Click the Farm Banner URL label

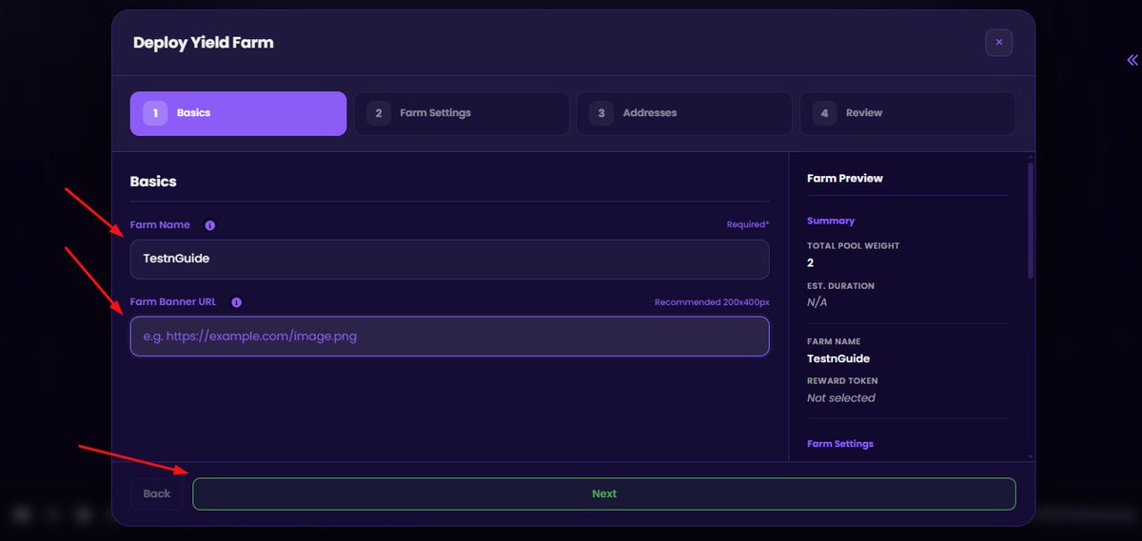click(173, 302)
